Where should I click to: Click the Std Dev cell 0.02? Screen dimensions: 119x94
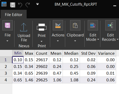click(88, 60)
